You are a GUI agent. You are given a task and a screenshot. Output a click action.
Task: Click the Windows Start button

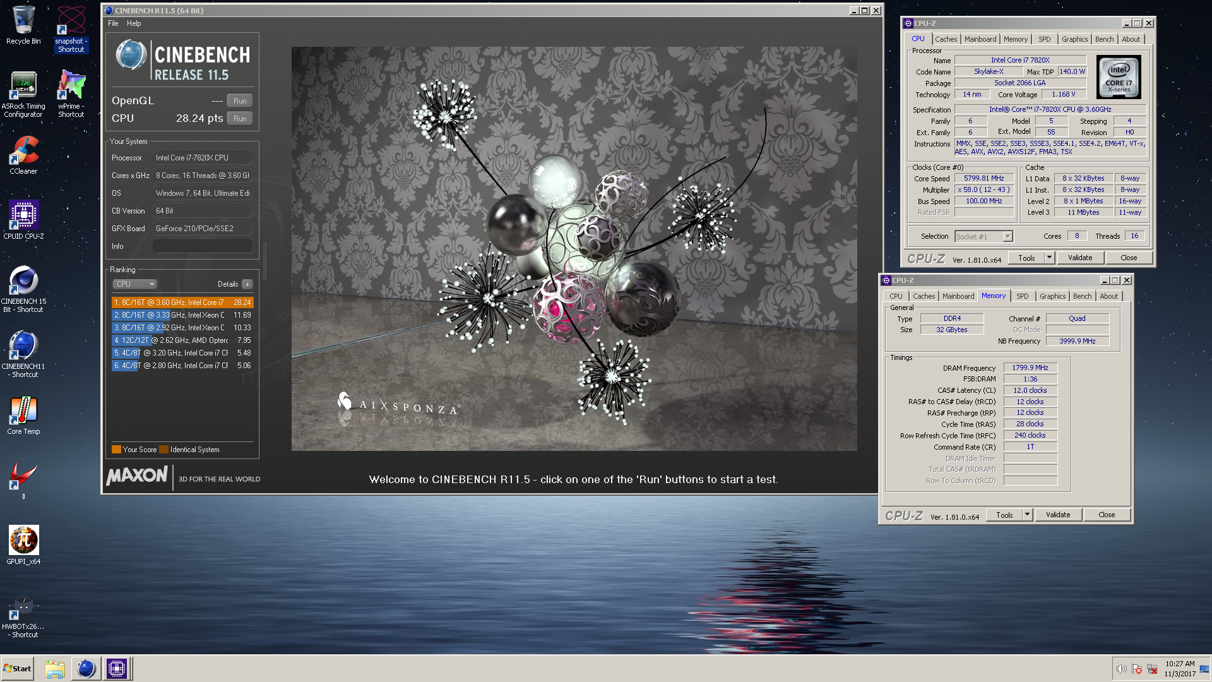point(18,669)
